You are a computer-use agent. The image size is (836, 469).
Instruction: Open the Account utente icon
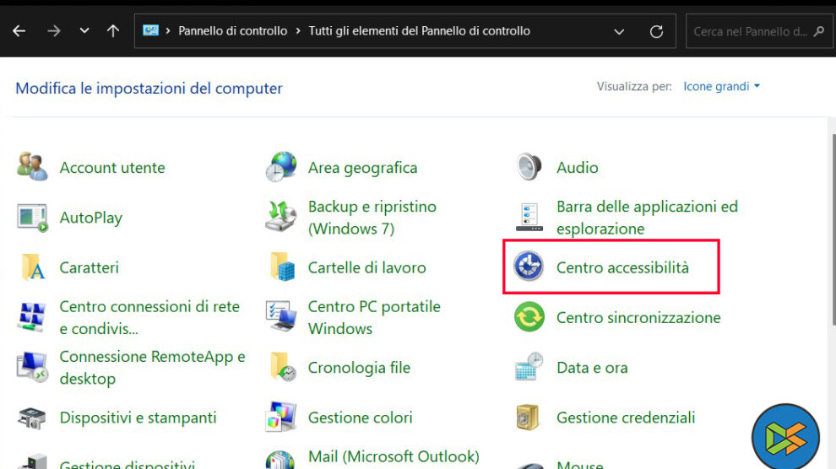32,167
